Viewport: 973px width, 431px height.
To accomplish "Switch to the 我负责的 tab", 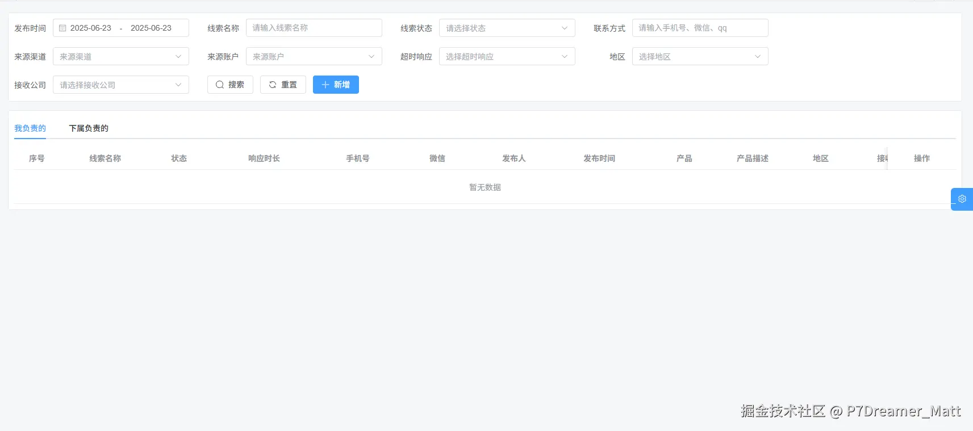I will tap(30, 128).
